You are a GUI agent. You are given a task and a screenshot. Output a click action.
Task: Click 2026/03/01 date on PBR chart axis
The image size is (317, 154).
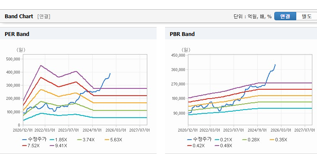(281, 130)
